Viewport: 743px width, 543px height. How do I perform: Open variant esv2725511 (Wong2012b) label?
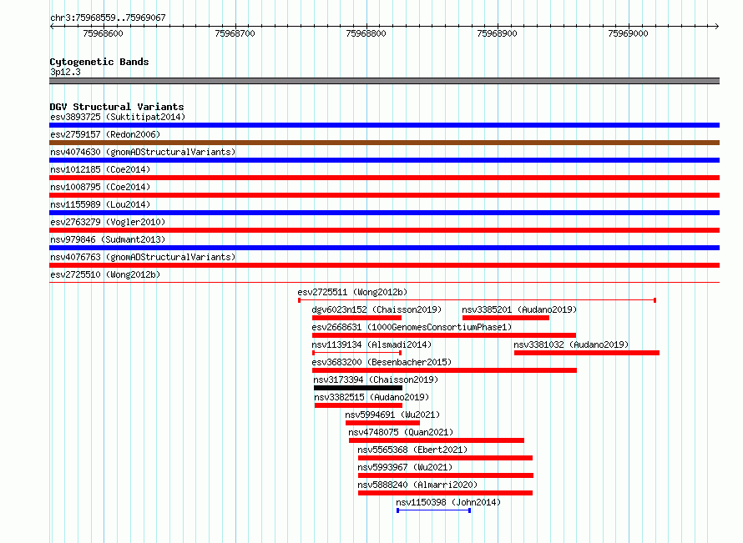click(352, 292)
